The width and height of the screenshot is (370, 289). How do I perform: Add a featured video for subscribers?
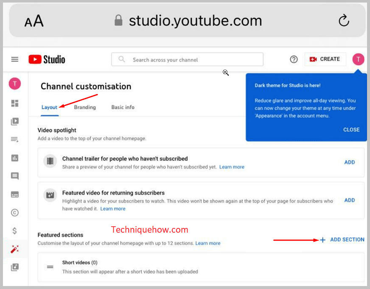(350, 200)
